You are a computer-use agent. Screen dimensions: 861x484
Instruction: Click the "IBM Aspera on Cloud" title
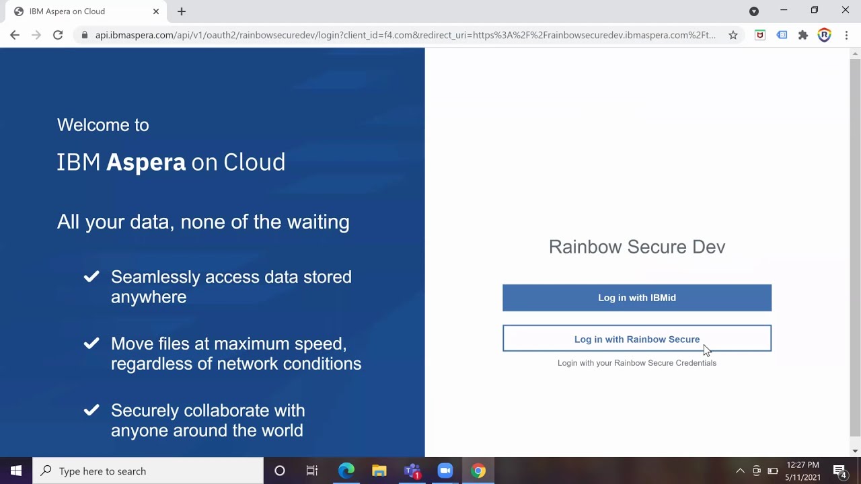tap(171, 162)
